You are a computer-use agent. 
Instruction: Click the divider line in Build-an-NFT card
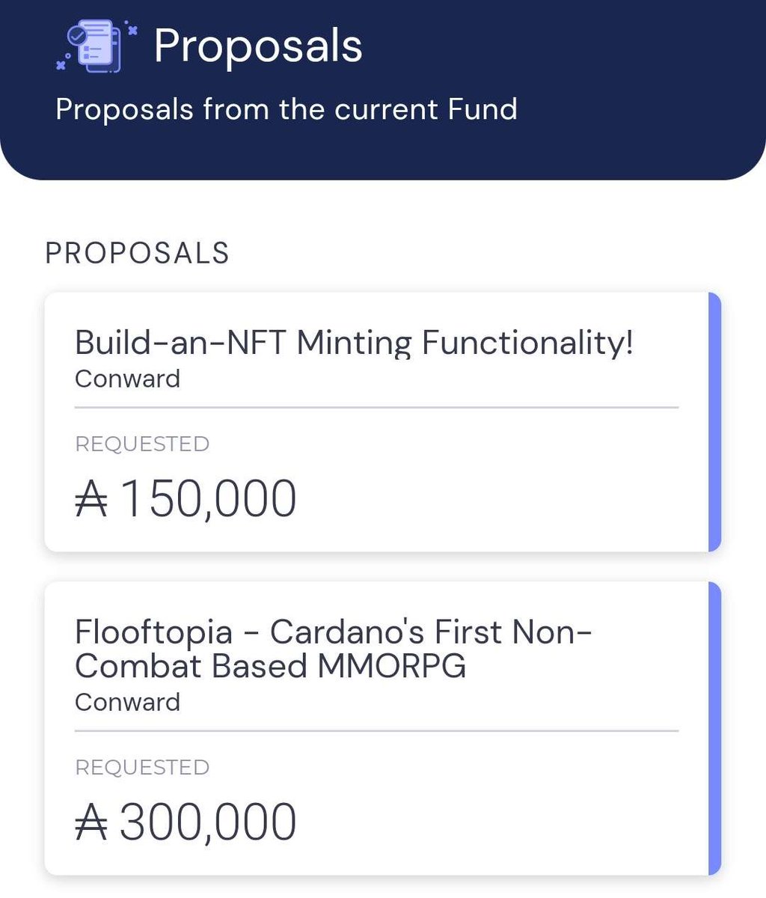pos(376,407)
